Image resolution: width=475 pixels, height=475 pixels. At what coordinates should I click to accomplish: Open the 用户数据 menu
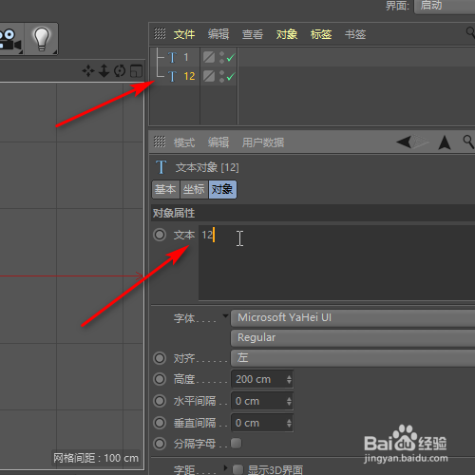[263, 142]
